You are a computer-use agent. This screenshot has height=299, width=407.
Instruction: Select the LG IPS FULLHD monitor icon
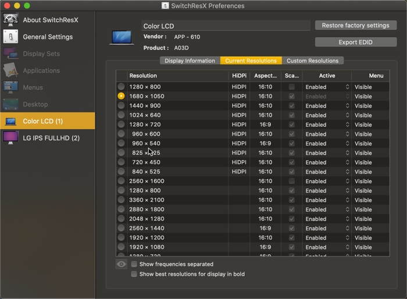coord(10,138)
